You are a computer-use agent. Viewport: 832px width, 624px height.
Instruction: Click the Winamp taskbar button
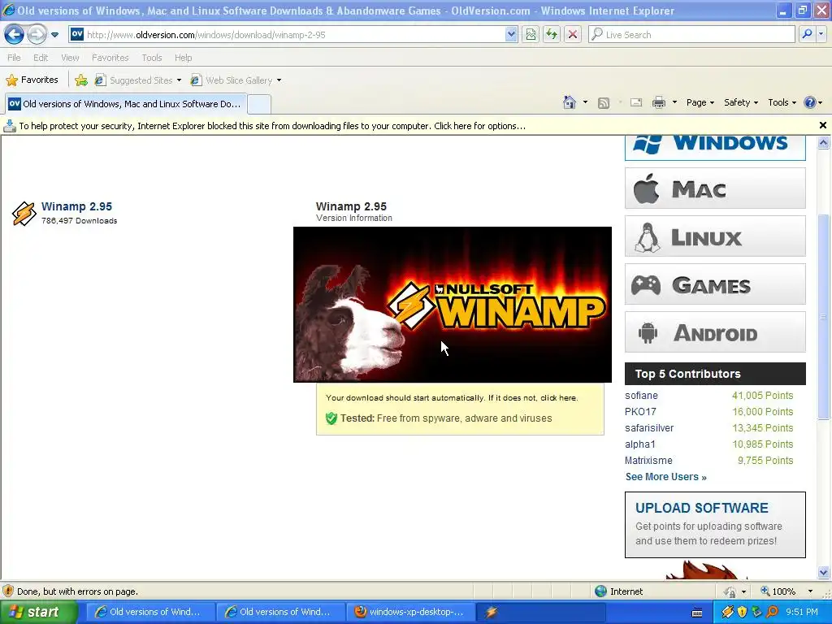coord(540,612)
